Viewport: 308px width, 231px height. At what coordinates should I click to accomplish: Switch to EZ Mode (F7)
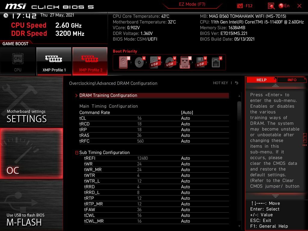coord(192,4)
